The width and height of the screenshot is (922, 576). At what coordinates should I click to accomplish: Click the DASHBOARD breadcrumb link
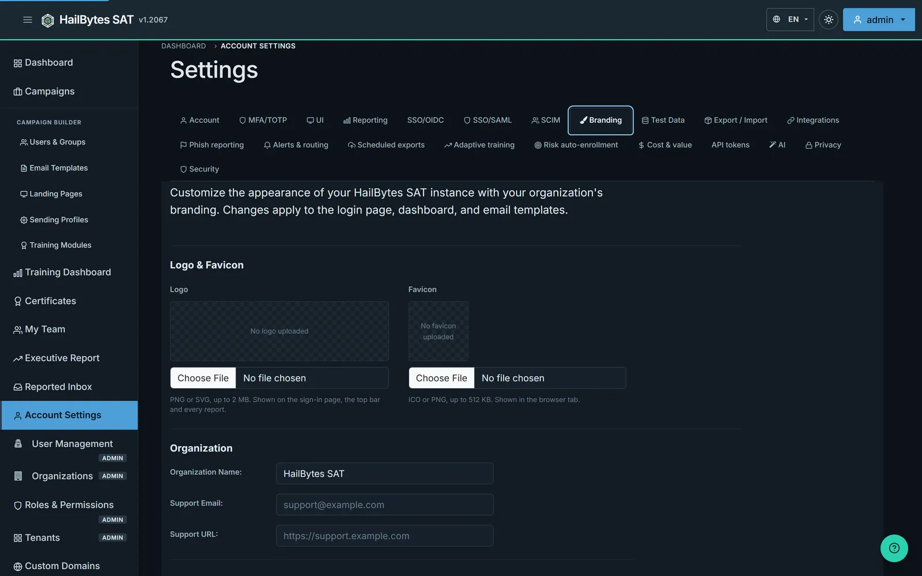[x=183, y=46]
